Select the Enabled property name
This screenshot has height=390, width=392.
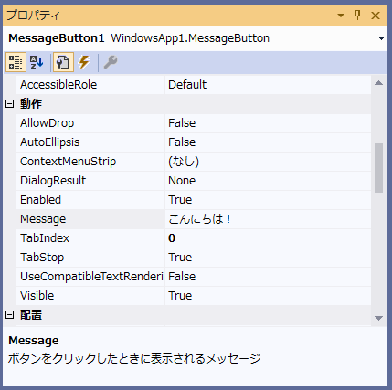click(40, 200)
